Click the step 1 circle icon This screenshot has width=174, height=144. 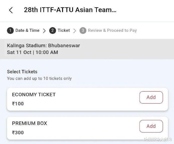point(10,31)
